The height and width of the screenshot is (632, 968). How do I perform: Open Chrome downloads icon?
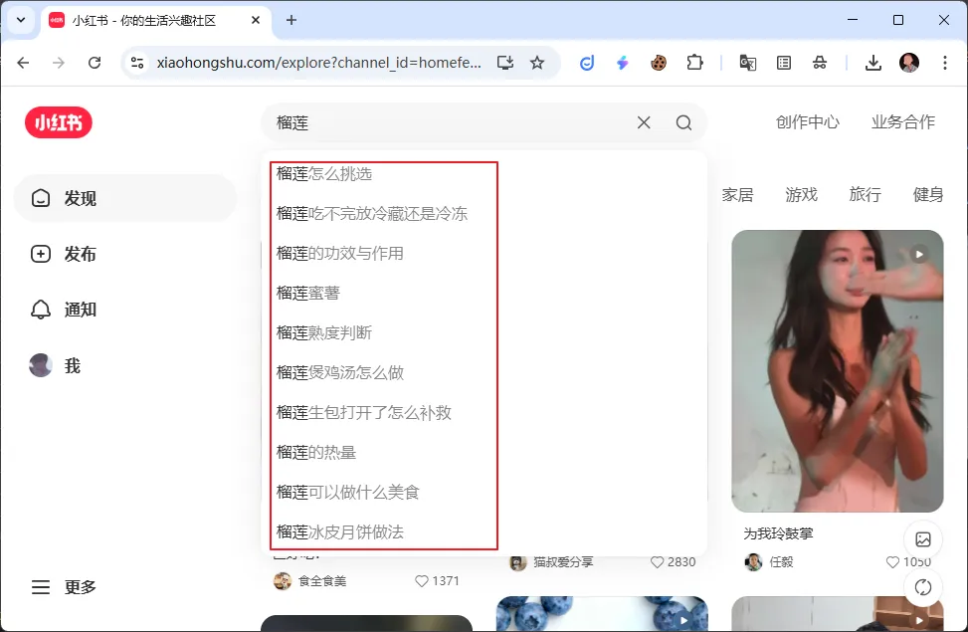(872, 63)
